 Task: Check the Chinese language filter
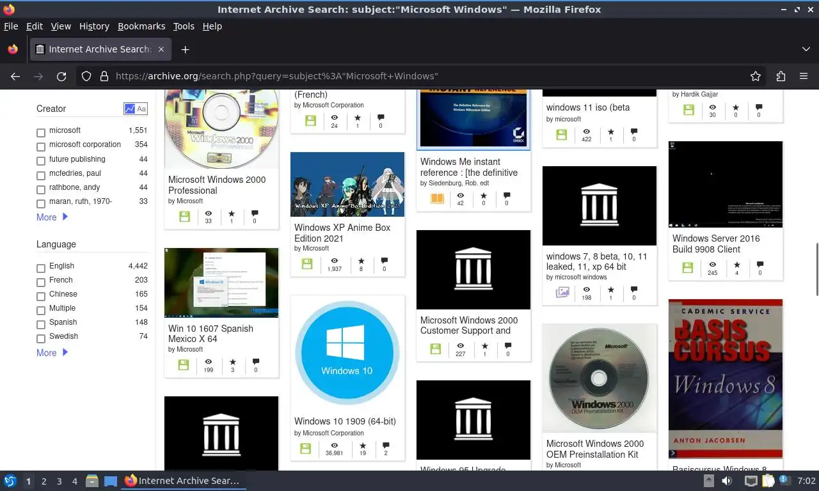pyautogui.click(x=41, y=297)
